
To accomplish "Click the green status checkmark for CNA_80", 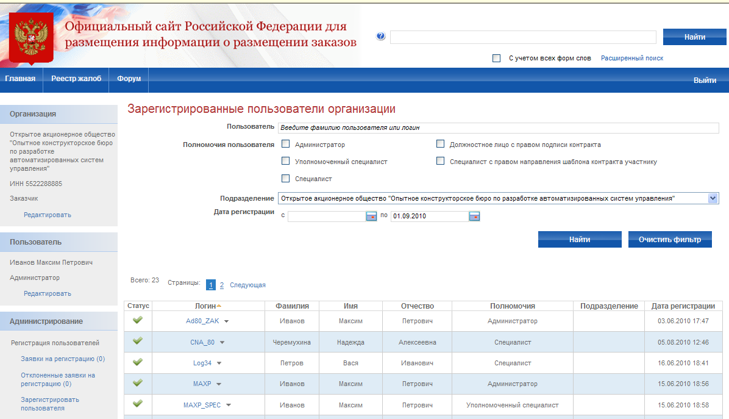I will click(x=138, y=341).
